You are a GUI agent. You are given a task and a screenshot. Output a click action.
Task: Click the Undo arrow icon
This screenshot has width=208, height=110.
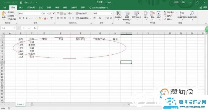click(26, 2)
